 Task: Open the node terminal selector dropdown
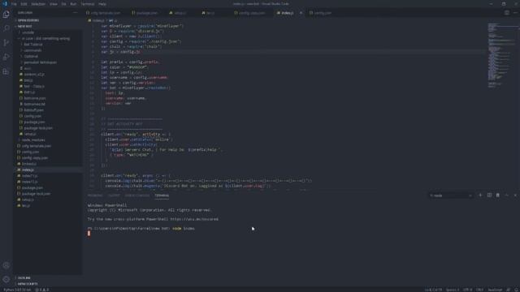pyautogui.click(x=451, y=195)
